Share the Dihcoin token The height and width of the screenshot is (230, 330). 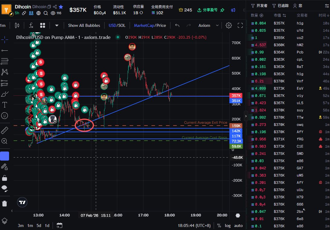[x=55, y=7]
